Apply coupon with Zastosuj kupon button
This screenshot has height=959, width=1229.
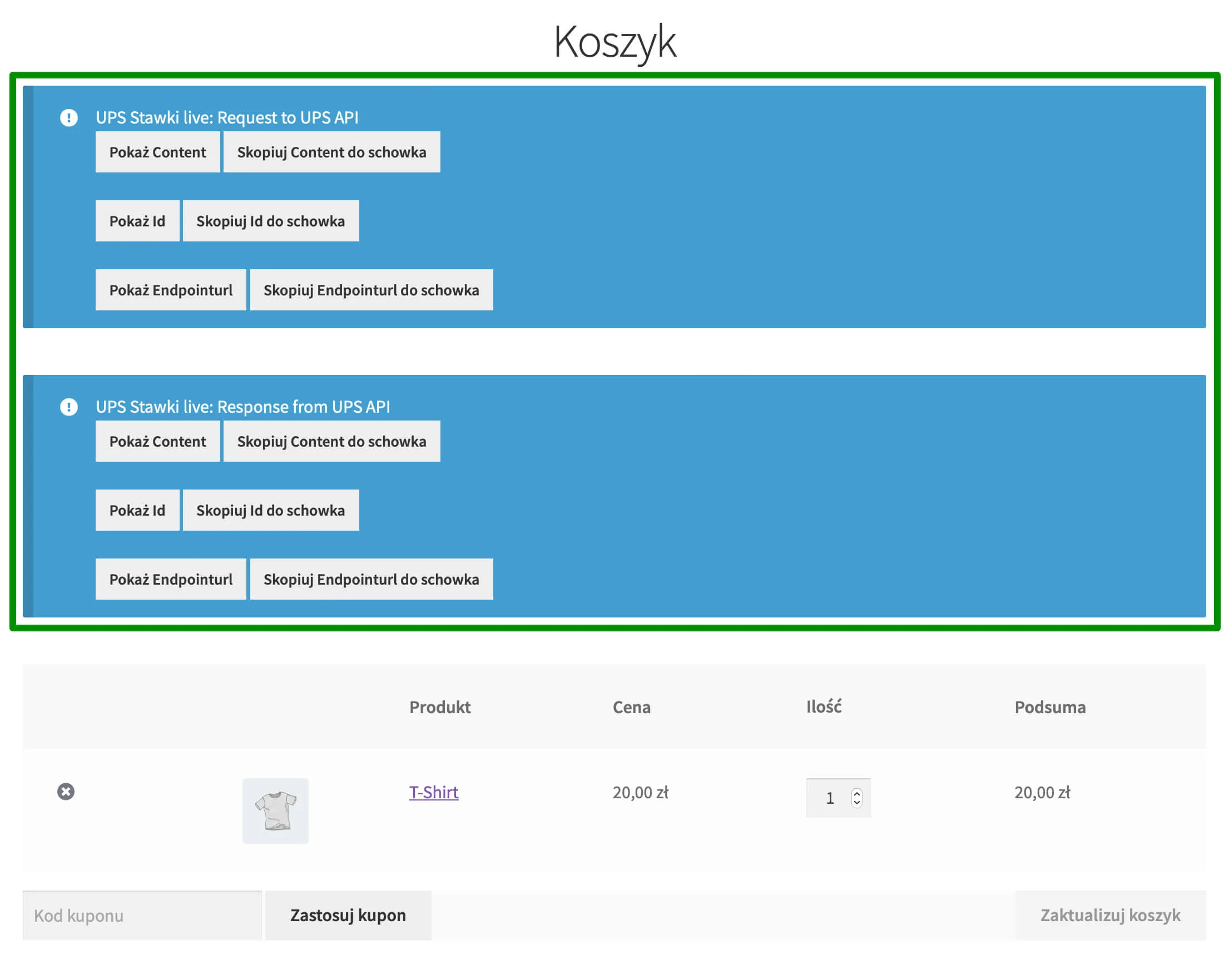click(348, 916)
